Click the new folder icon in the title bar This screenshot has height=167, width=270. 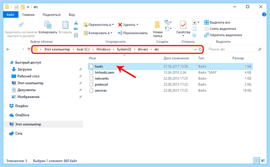tap(22, 7)
